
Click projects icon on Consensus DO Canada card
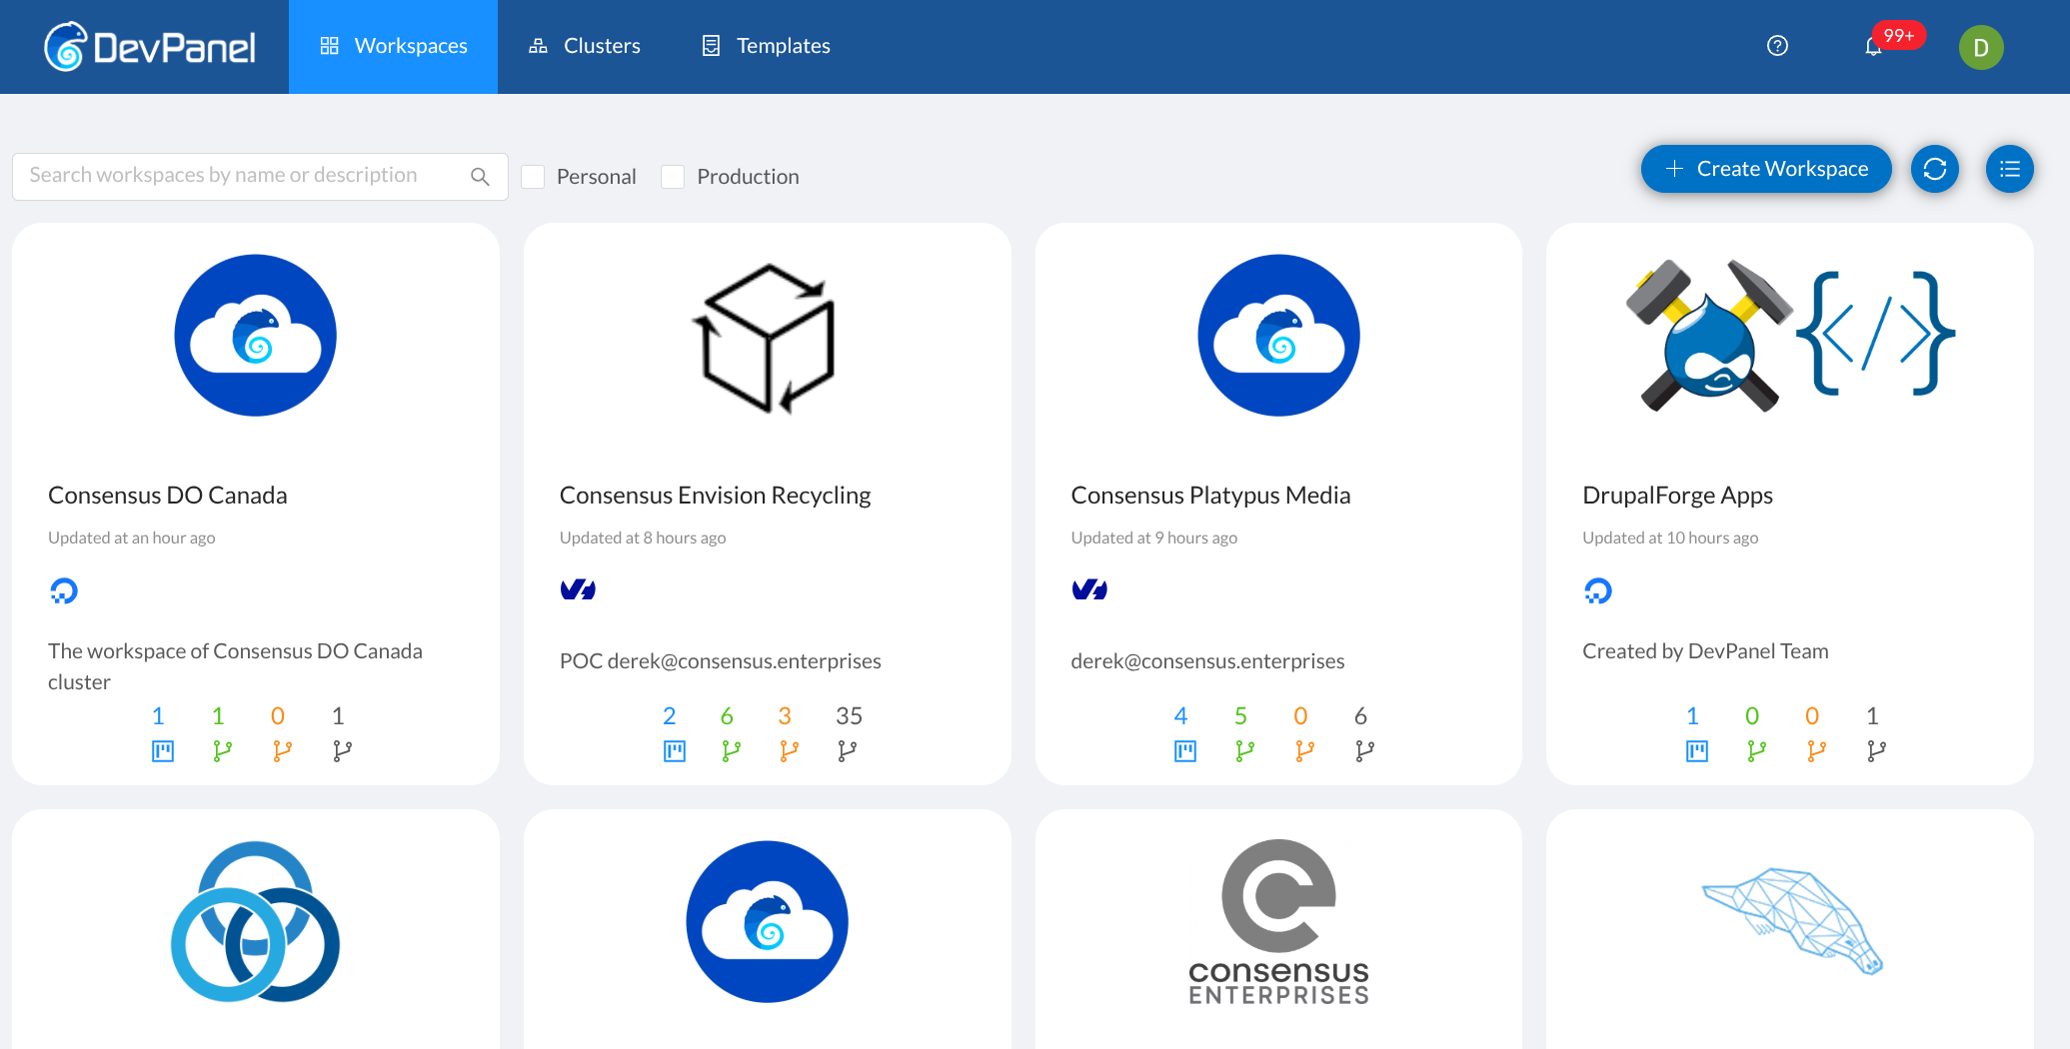click(x=163, y=750)
